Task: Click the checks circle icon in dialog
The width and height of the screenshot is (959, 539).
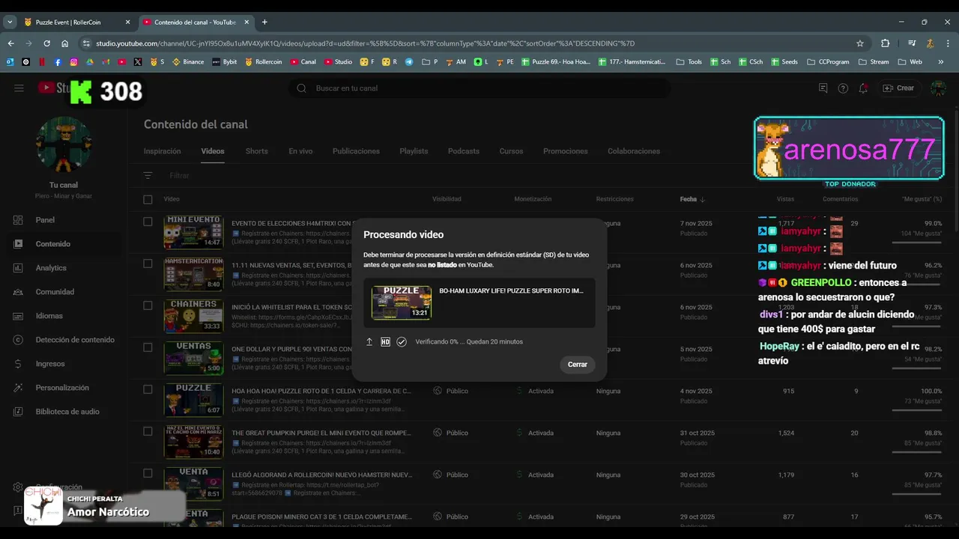Action: pyautogui.click(x=402, y=342)
